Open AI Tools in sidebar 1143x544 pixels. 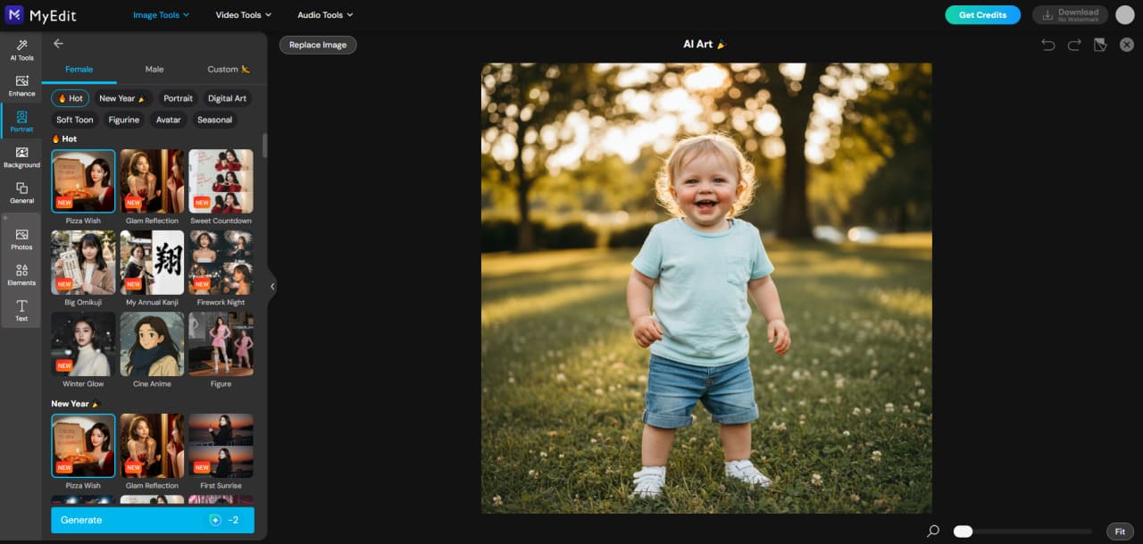tap(21, 50)
